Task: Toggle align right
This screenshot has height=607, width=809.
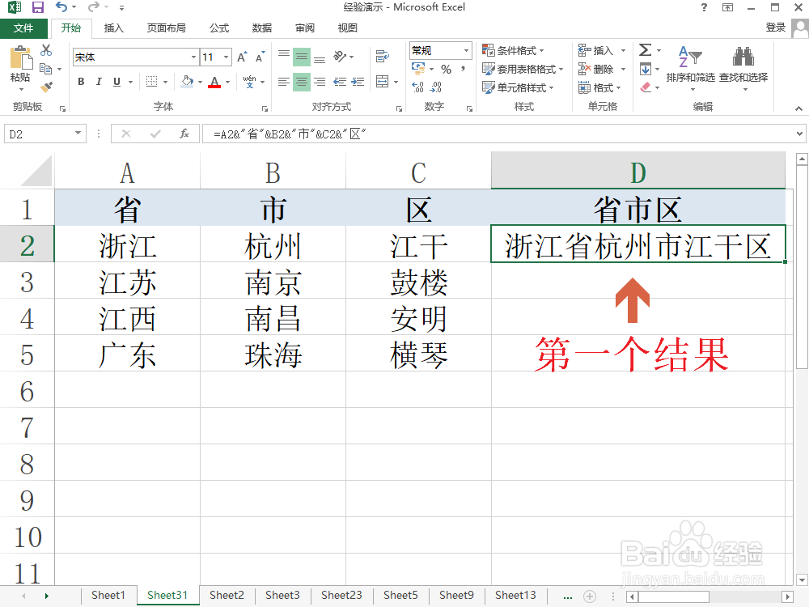Action: 320,82
